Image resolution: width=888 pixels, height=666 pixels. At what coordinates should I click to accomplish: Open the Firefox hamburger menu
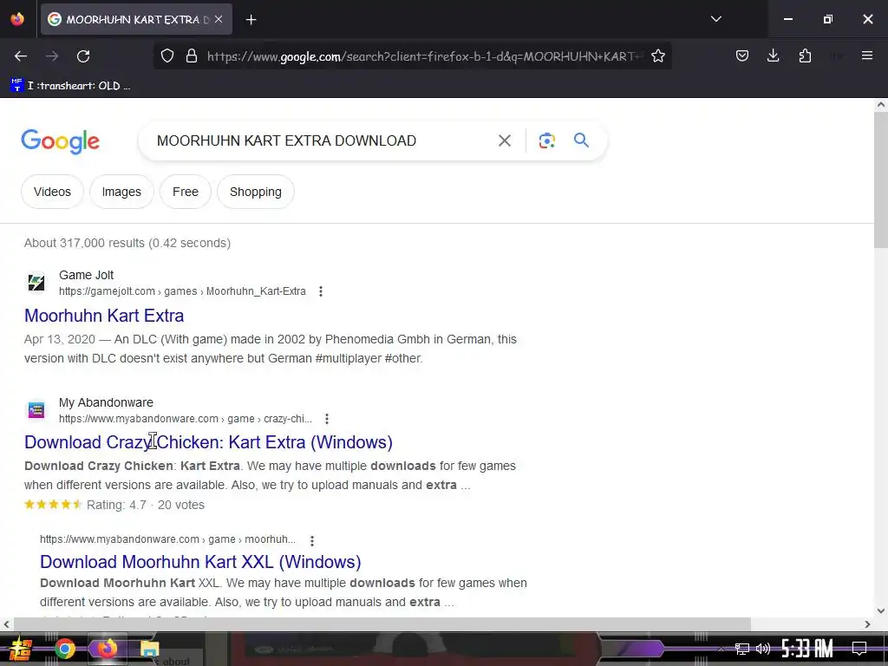[x=866, y=55]
